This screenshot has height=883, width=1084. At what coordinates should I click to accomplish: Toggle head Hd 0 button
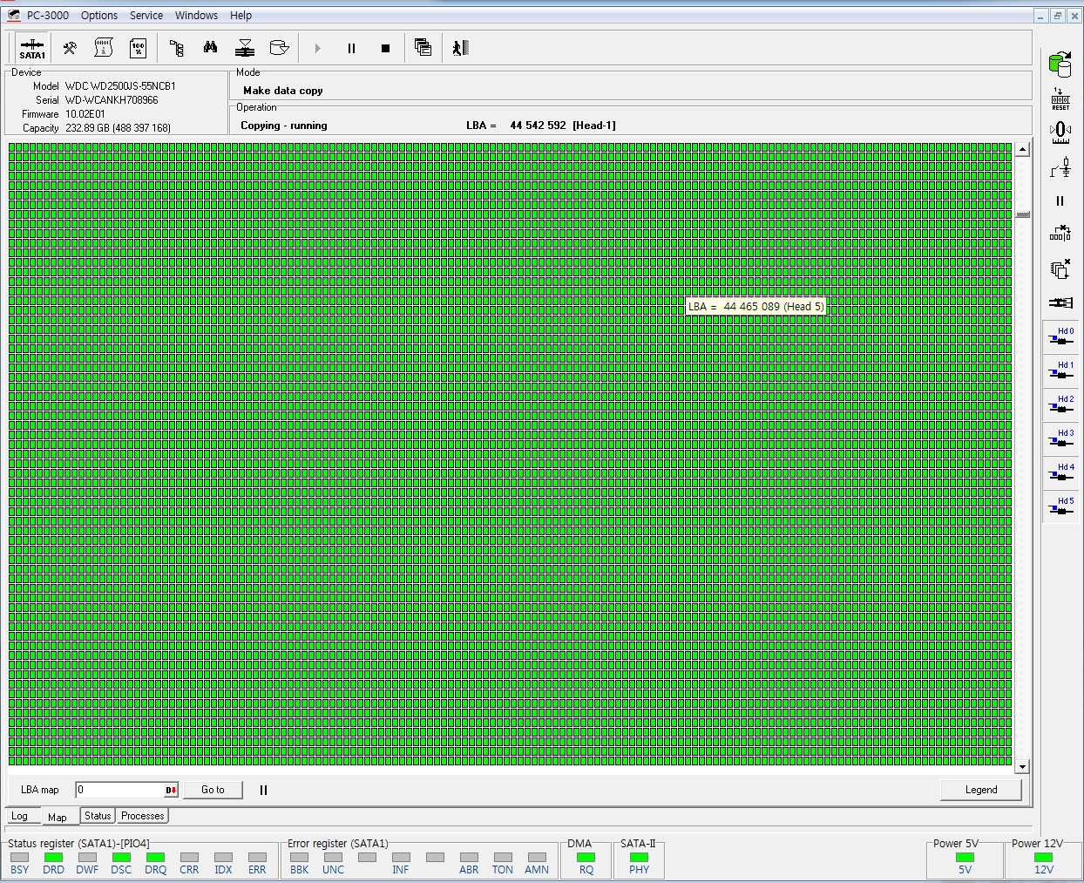1060,336
